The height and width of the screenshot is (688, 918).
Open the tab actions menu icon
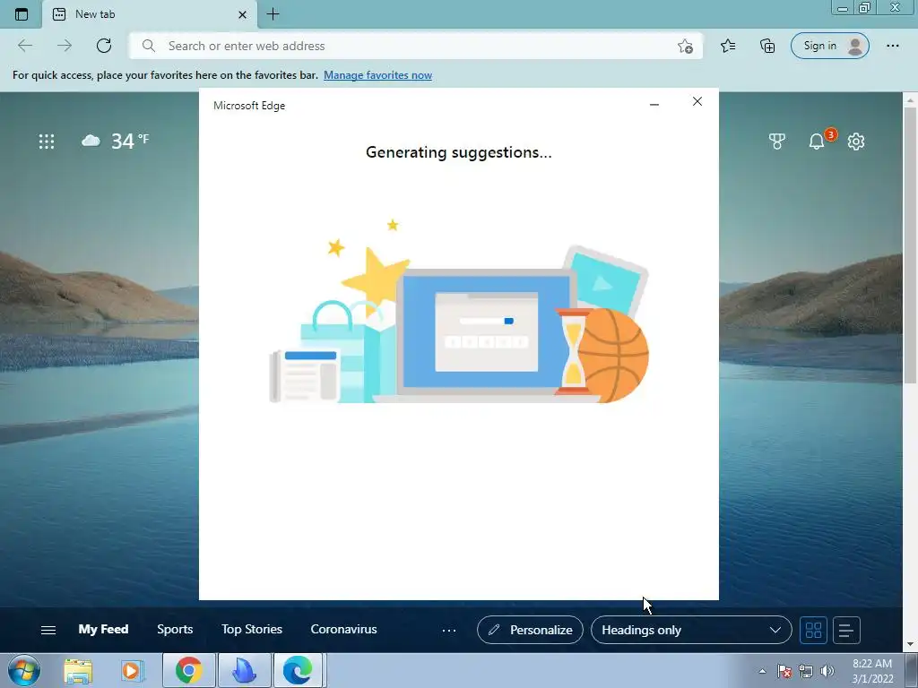coord(22,14)
